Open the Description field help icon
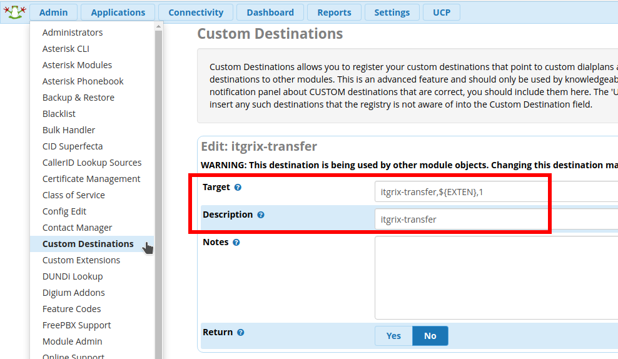The height and width of the screenshot is (359, 618). [x=260, y=215]
